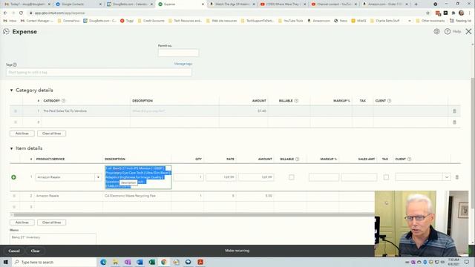475x267 pixels.
Task: Open the Credit Accounts bookmark folder
Action: [151, 21]
